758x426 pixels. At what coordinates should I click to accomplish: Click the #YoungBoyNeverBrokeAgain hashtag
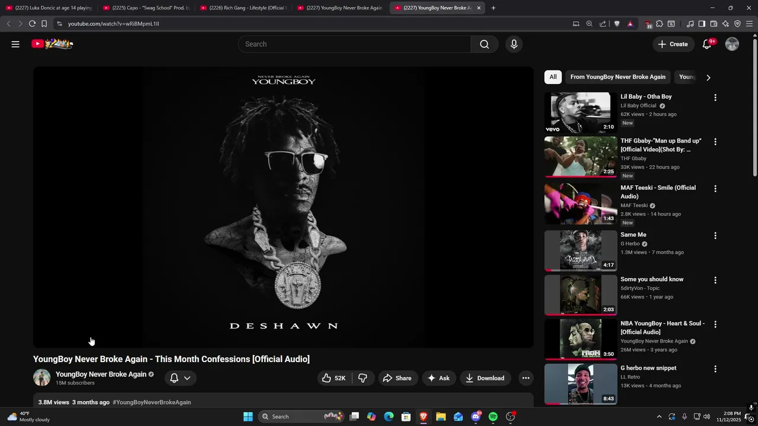coord(152,402)
